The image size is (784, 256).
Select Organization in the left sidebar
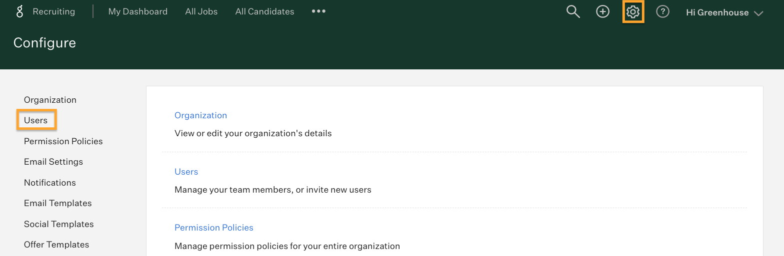(50, 100)
